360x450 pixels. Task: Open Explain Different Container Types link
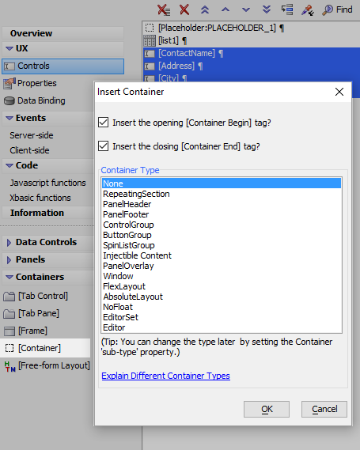(x=165, y=376)
